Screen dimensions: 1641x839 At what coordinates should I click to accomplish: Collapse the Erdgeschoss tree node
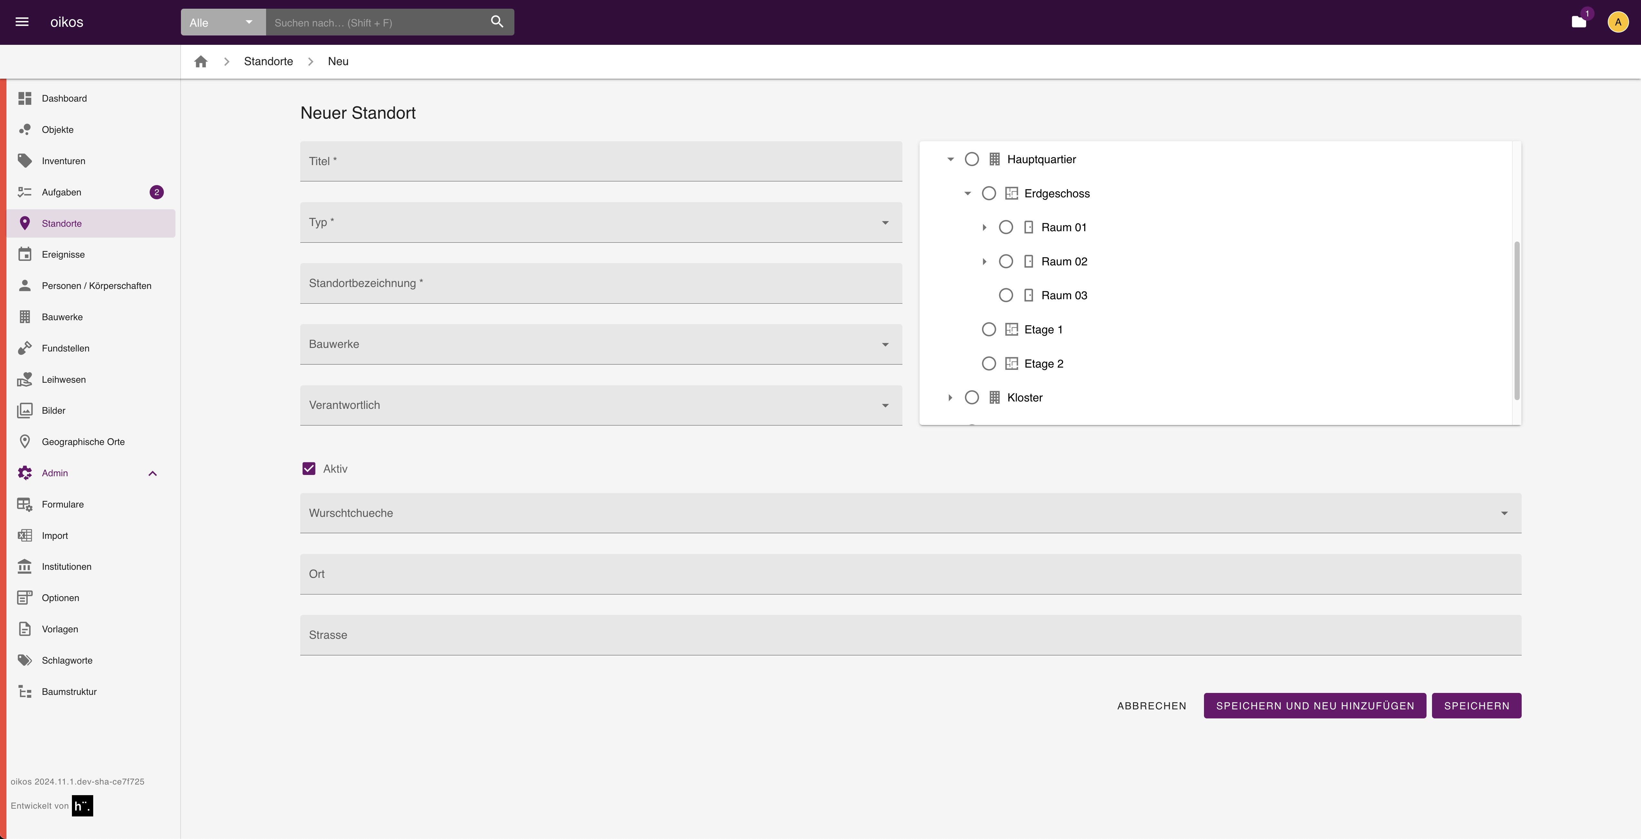(x=968, y=193)
